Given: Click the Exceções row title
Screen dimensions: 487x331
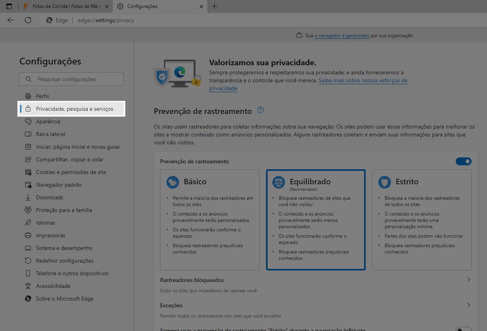Looking at the screenshot, I should coord(171,305).
